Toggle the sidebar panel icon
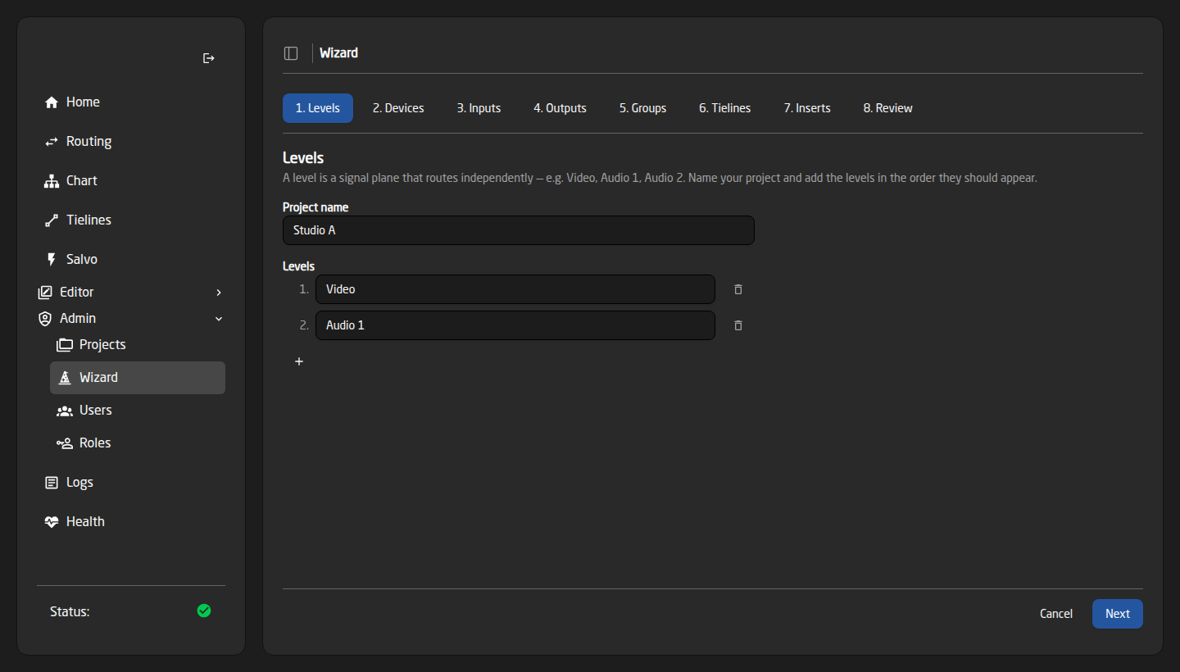Screen dimensions: 1180x672 tap(291, 53)
